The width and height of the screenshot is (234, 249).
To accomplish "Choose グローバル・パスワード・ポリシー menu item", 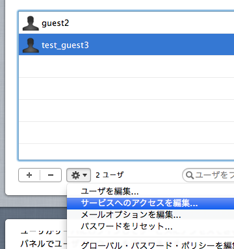I will [150, 244].
